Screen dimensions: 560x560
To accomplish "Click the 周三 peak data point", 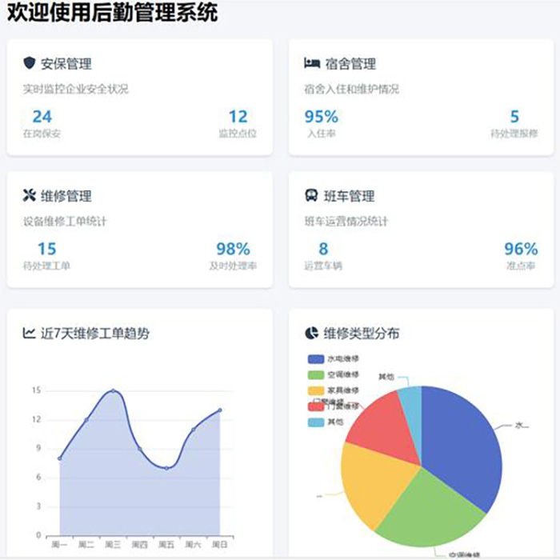I will [x=113, y=391].
